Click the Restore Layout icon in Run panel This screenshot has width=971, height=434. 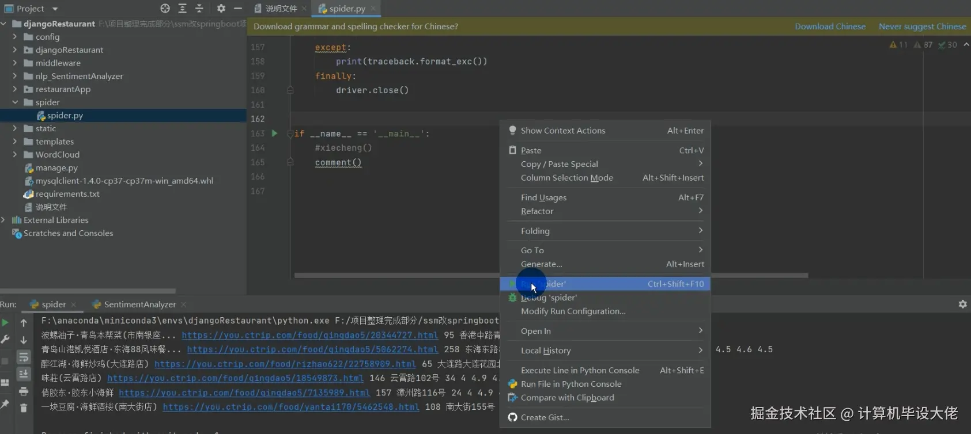(x=5, y=383)
